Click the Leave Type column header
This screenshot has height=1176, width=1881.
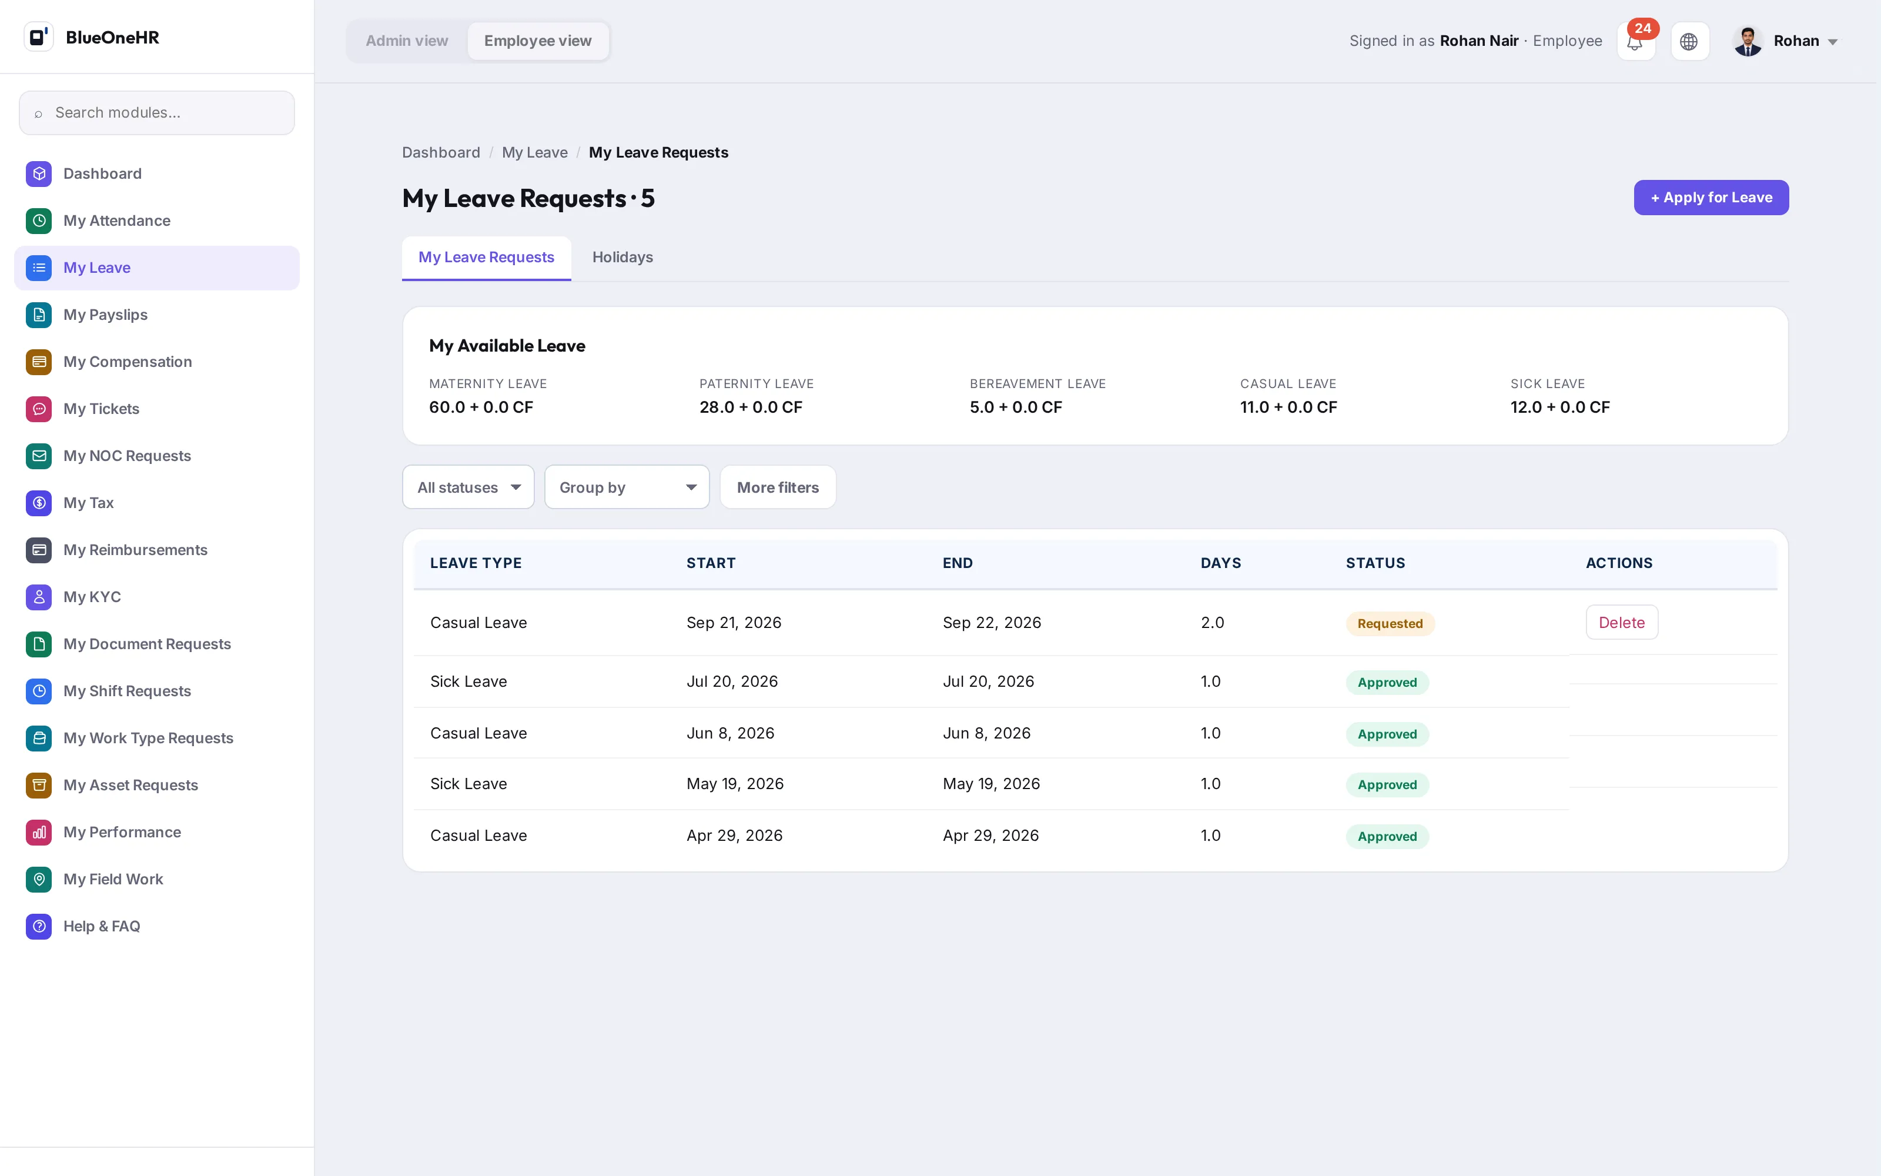476,563
